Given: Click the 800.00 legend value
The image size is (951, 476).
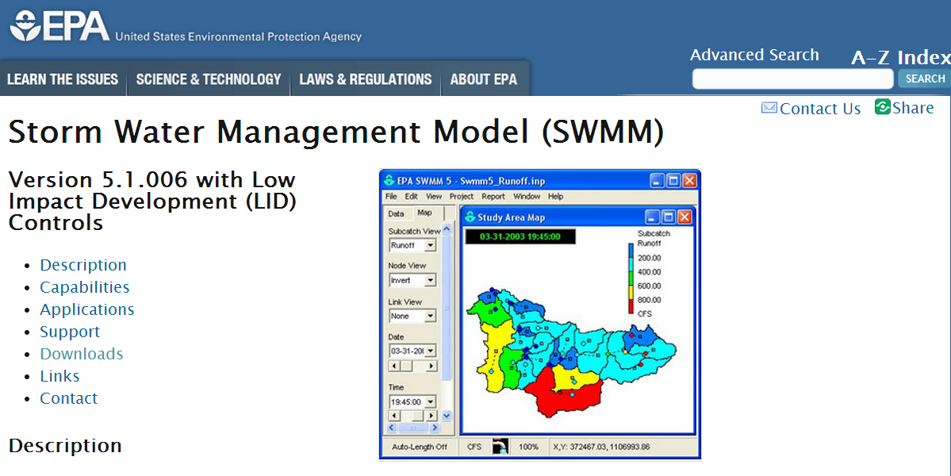Looking at the screenshot, I should [x=649, y=300].
